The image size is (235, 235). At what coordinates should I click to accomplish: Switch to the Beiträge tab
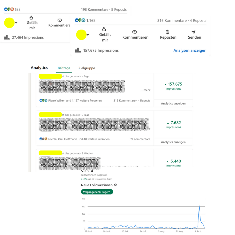(64, 68)
